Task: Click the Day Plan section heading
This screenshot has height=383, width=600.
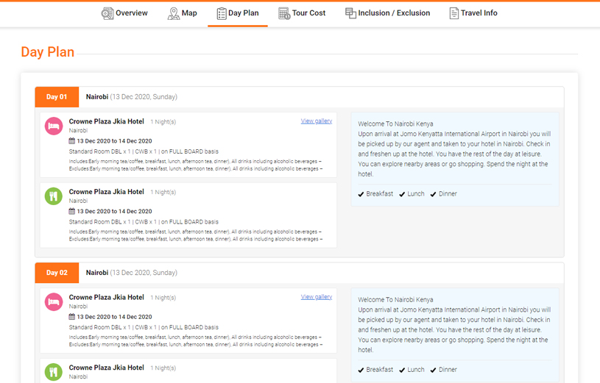Action: [47, 52]
